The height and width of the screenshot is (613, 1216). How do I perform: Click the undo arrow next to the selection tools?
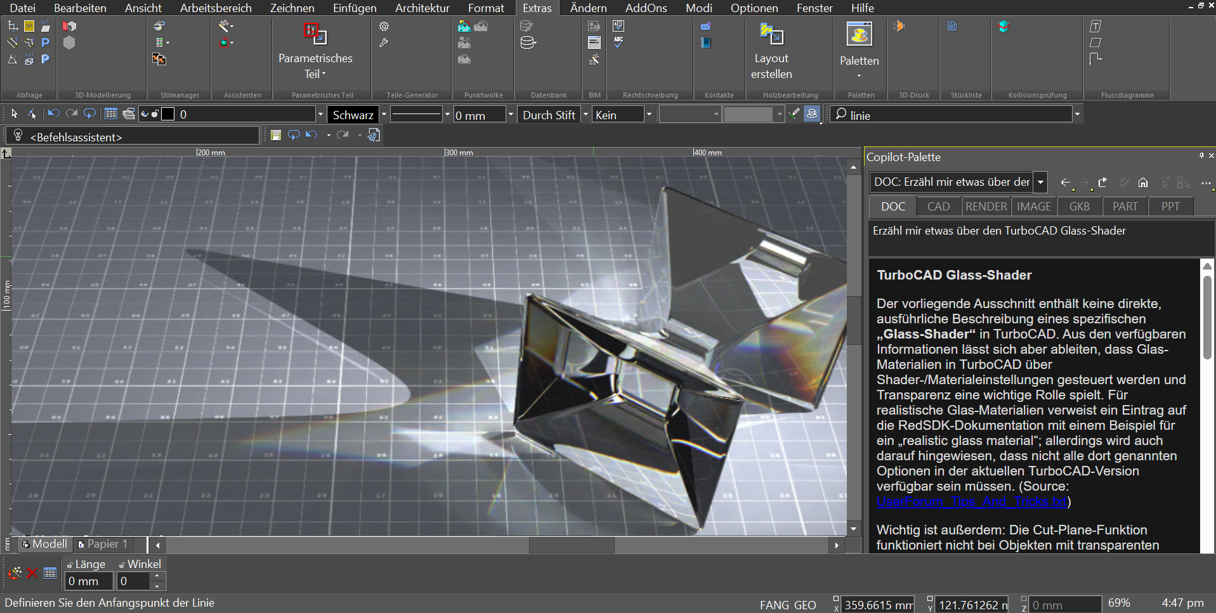[x=53, y=114]
